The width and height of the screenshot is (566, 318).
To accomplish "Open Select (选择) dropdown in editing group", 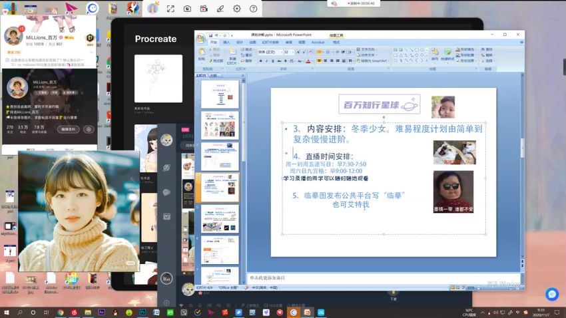I will click(x=487, y=61).
